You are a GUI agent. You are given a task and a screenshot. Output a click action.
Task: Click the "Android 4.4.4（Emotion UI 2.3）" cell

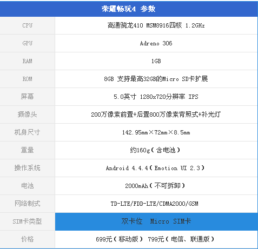(156, 168)
